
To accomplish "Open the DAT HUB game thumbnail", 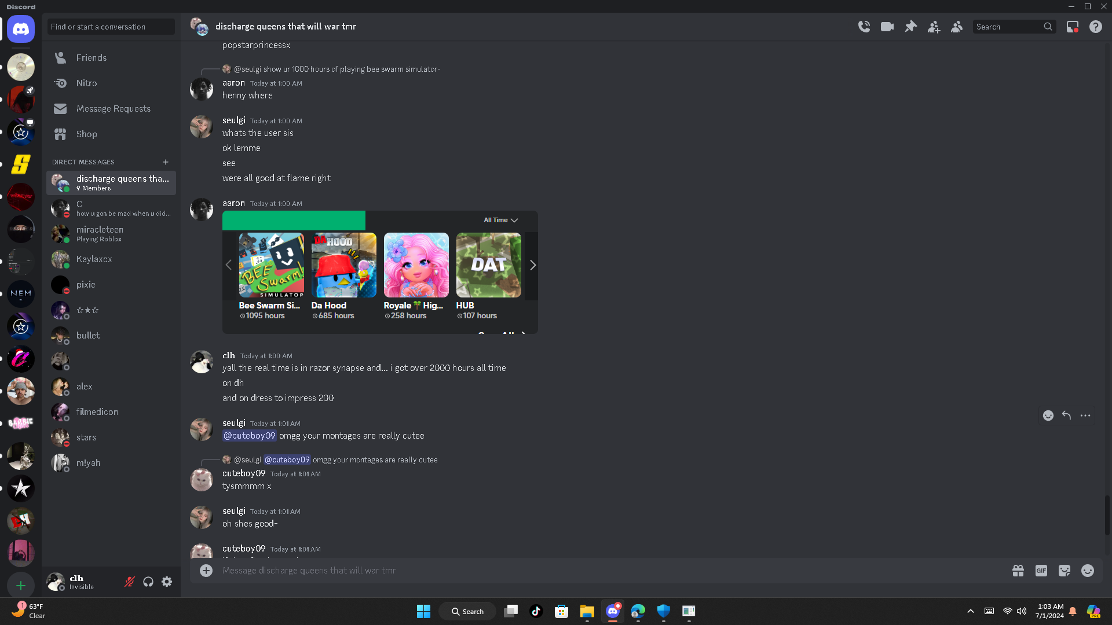I will 489,265.
